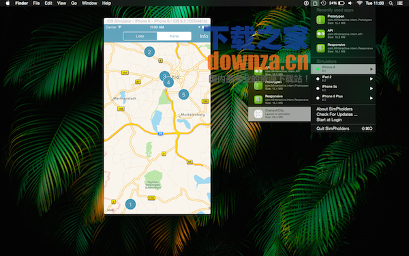
Task: Tap map cluster pin number 4
Action: point(168,83)
